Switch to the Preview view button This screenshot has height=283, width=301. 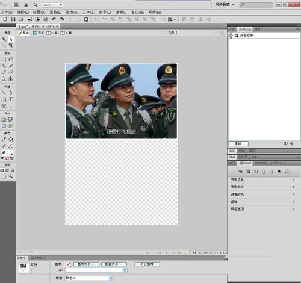38,33
